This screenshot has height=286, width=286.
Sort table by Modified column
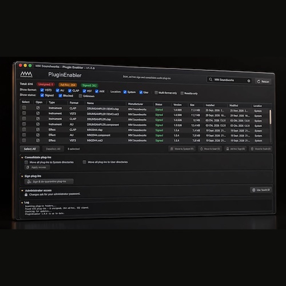(x=233, y=105)
